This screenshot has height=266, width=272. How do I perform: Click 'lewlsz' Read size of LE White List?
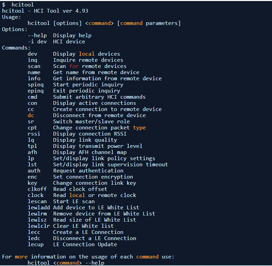[x=82, y=220]
